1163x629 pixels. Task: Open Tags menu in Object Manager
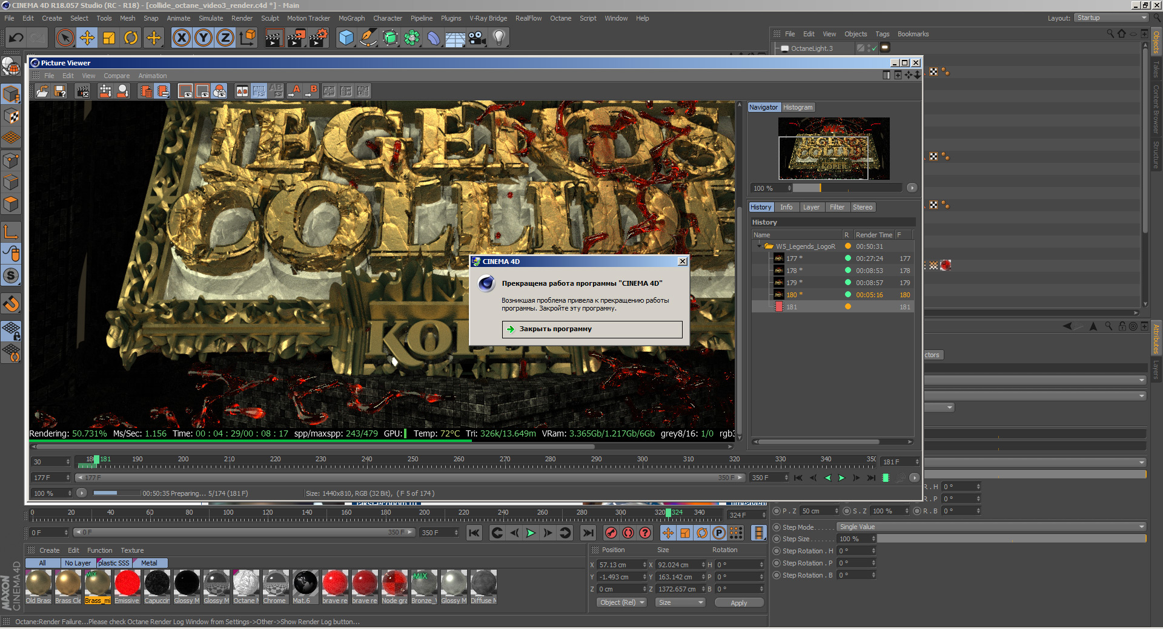[883, 34]
